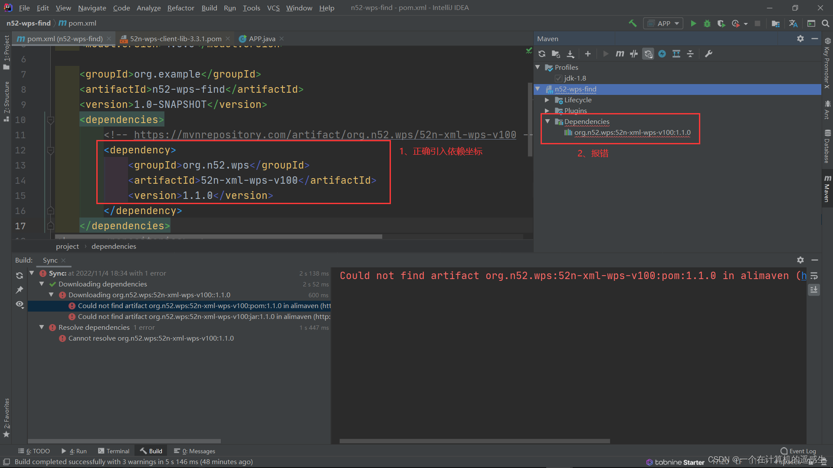The width and height of the screenshot is (833, 468).
Task: Select the Sync tab in Build panel
Action: coord(50,260)
